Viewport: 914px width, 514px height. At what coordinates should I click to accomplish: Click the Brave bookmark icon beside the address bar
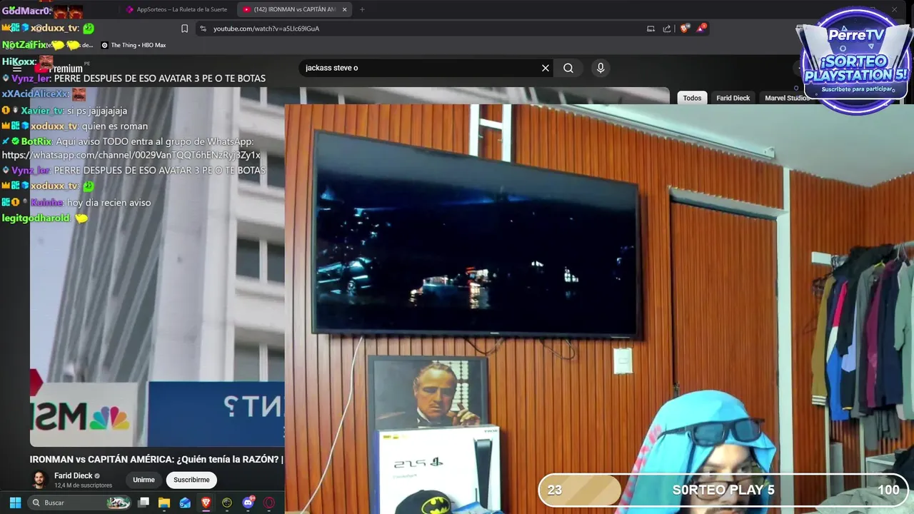pyautogui.click(x=184, y=29)
